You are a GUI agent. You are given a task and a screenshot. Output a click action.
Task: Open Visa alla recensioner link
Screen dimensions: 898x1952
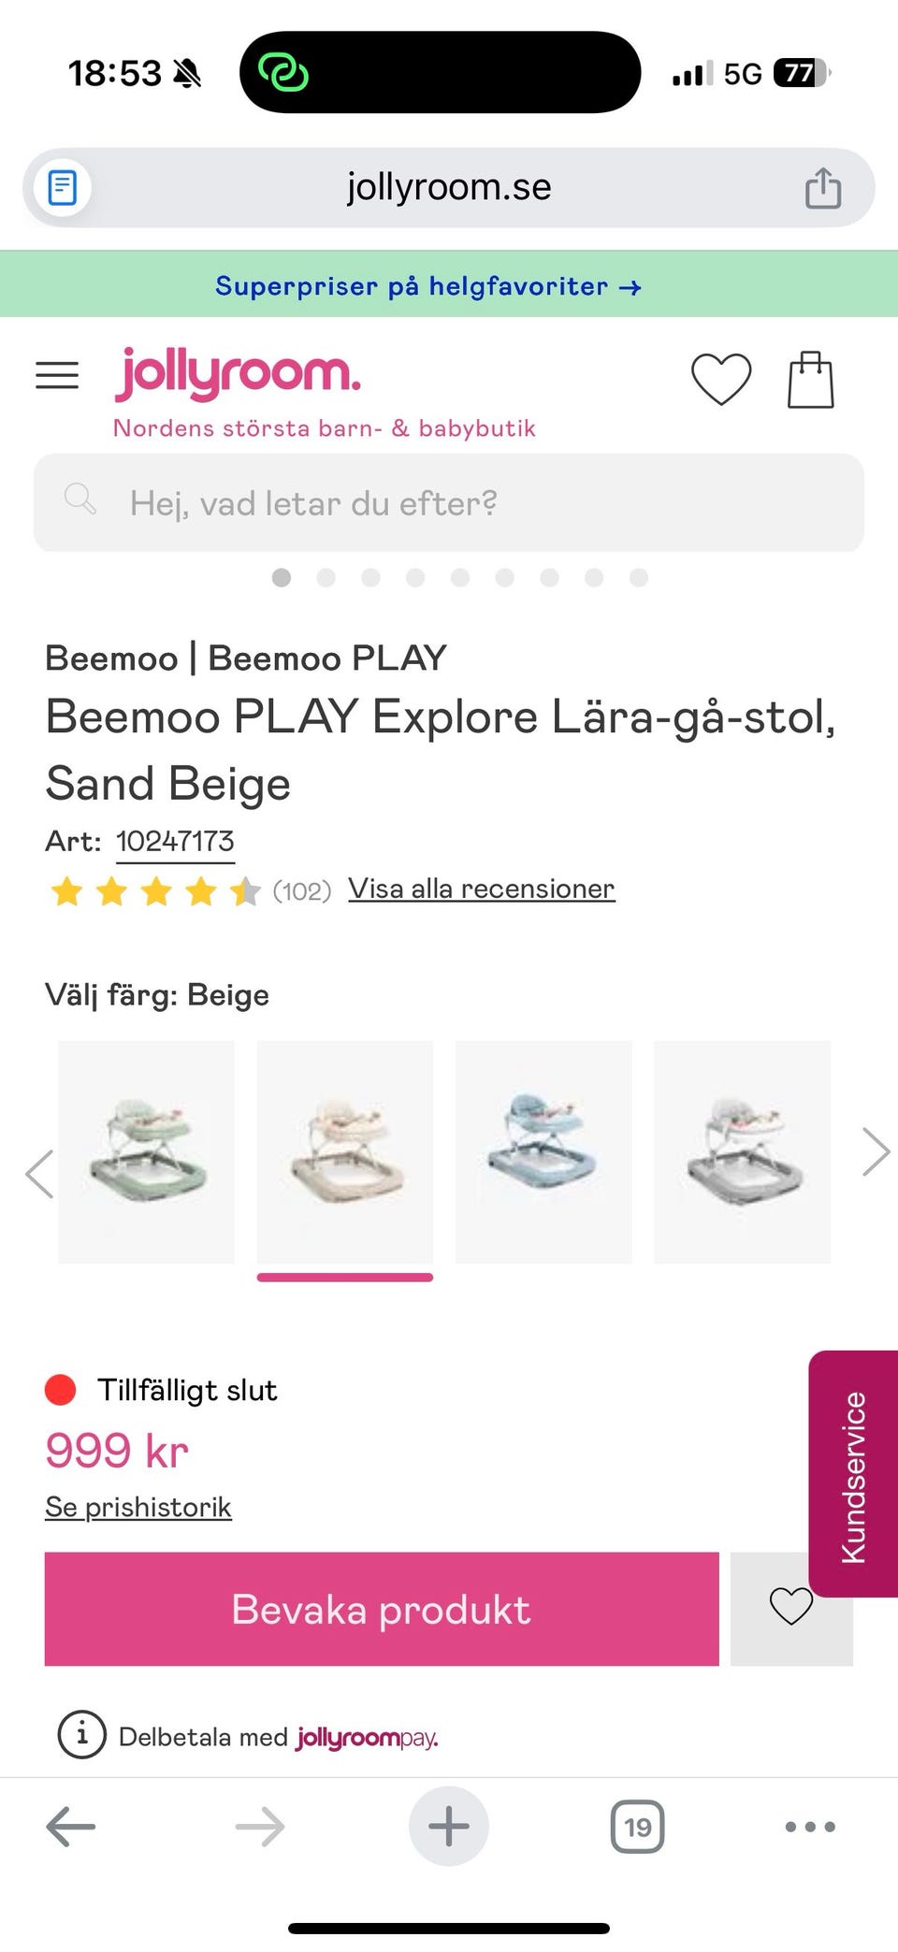(481, 889)
